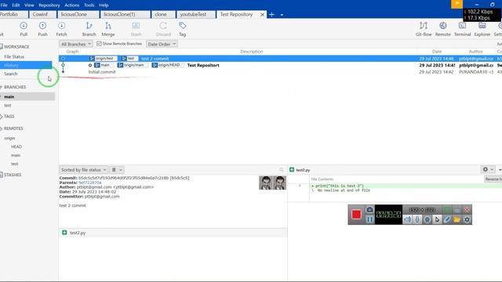Click the red record button in recorder

click(356, 214)
